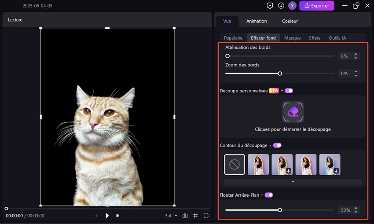
Task: Turn off Flouter Arrière-Plan switch
Action: tap(269, 195)
